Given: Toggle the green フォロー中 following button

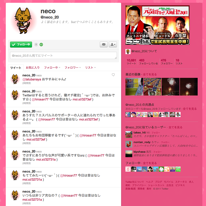Looking at the screenshot, I should (21, 45).
